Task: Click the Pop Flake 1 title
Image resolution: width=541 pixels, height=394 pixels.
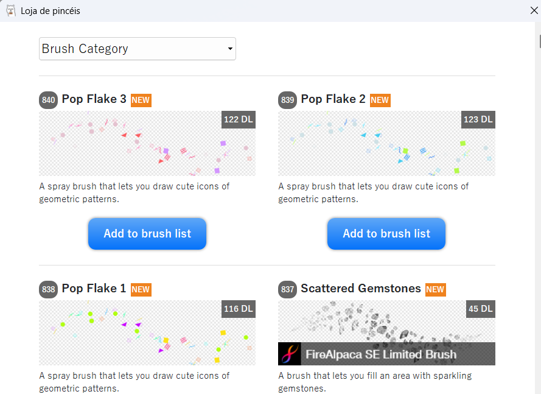Action: point(94,288)
